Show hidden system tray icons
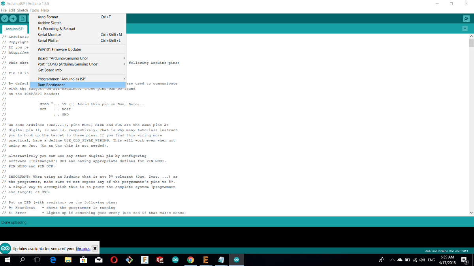 [392, 260]
